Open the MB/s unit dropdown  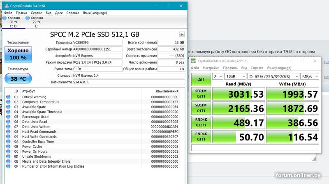pos(310,76)
